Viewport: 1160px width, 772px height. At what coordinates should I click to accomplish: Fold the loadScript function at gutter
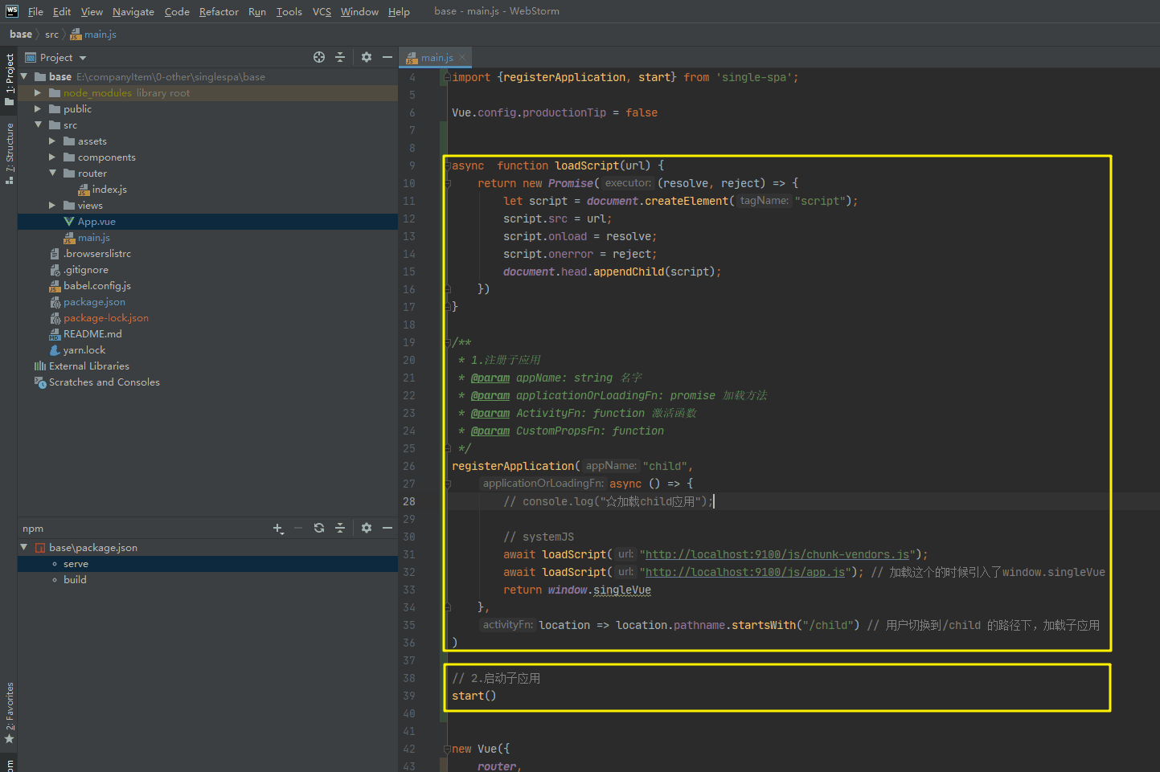click(448, 166)
